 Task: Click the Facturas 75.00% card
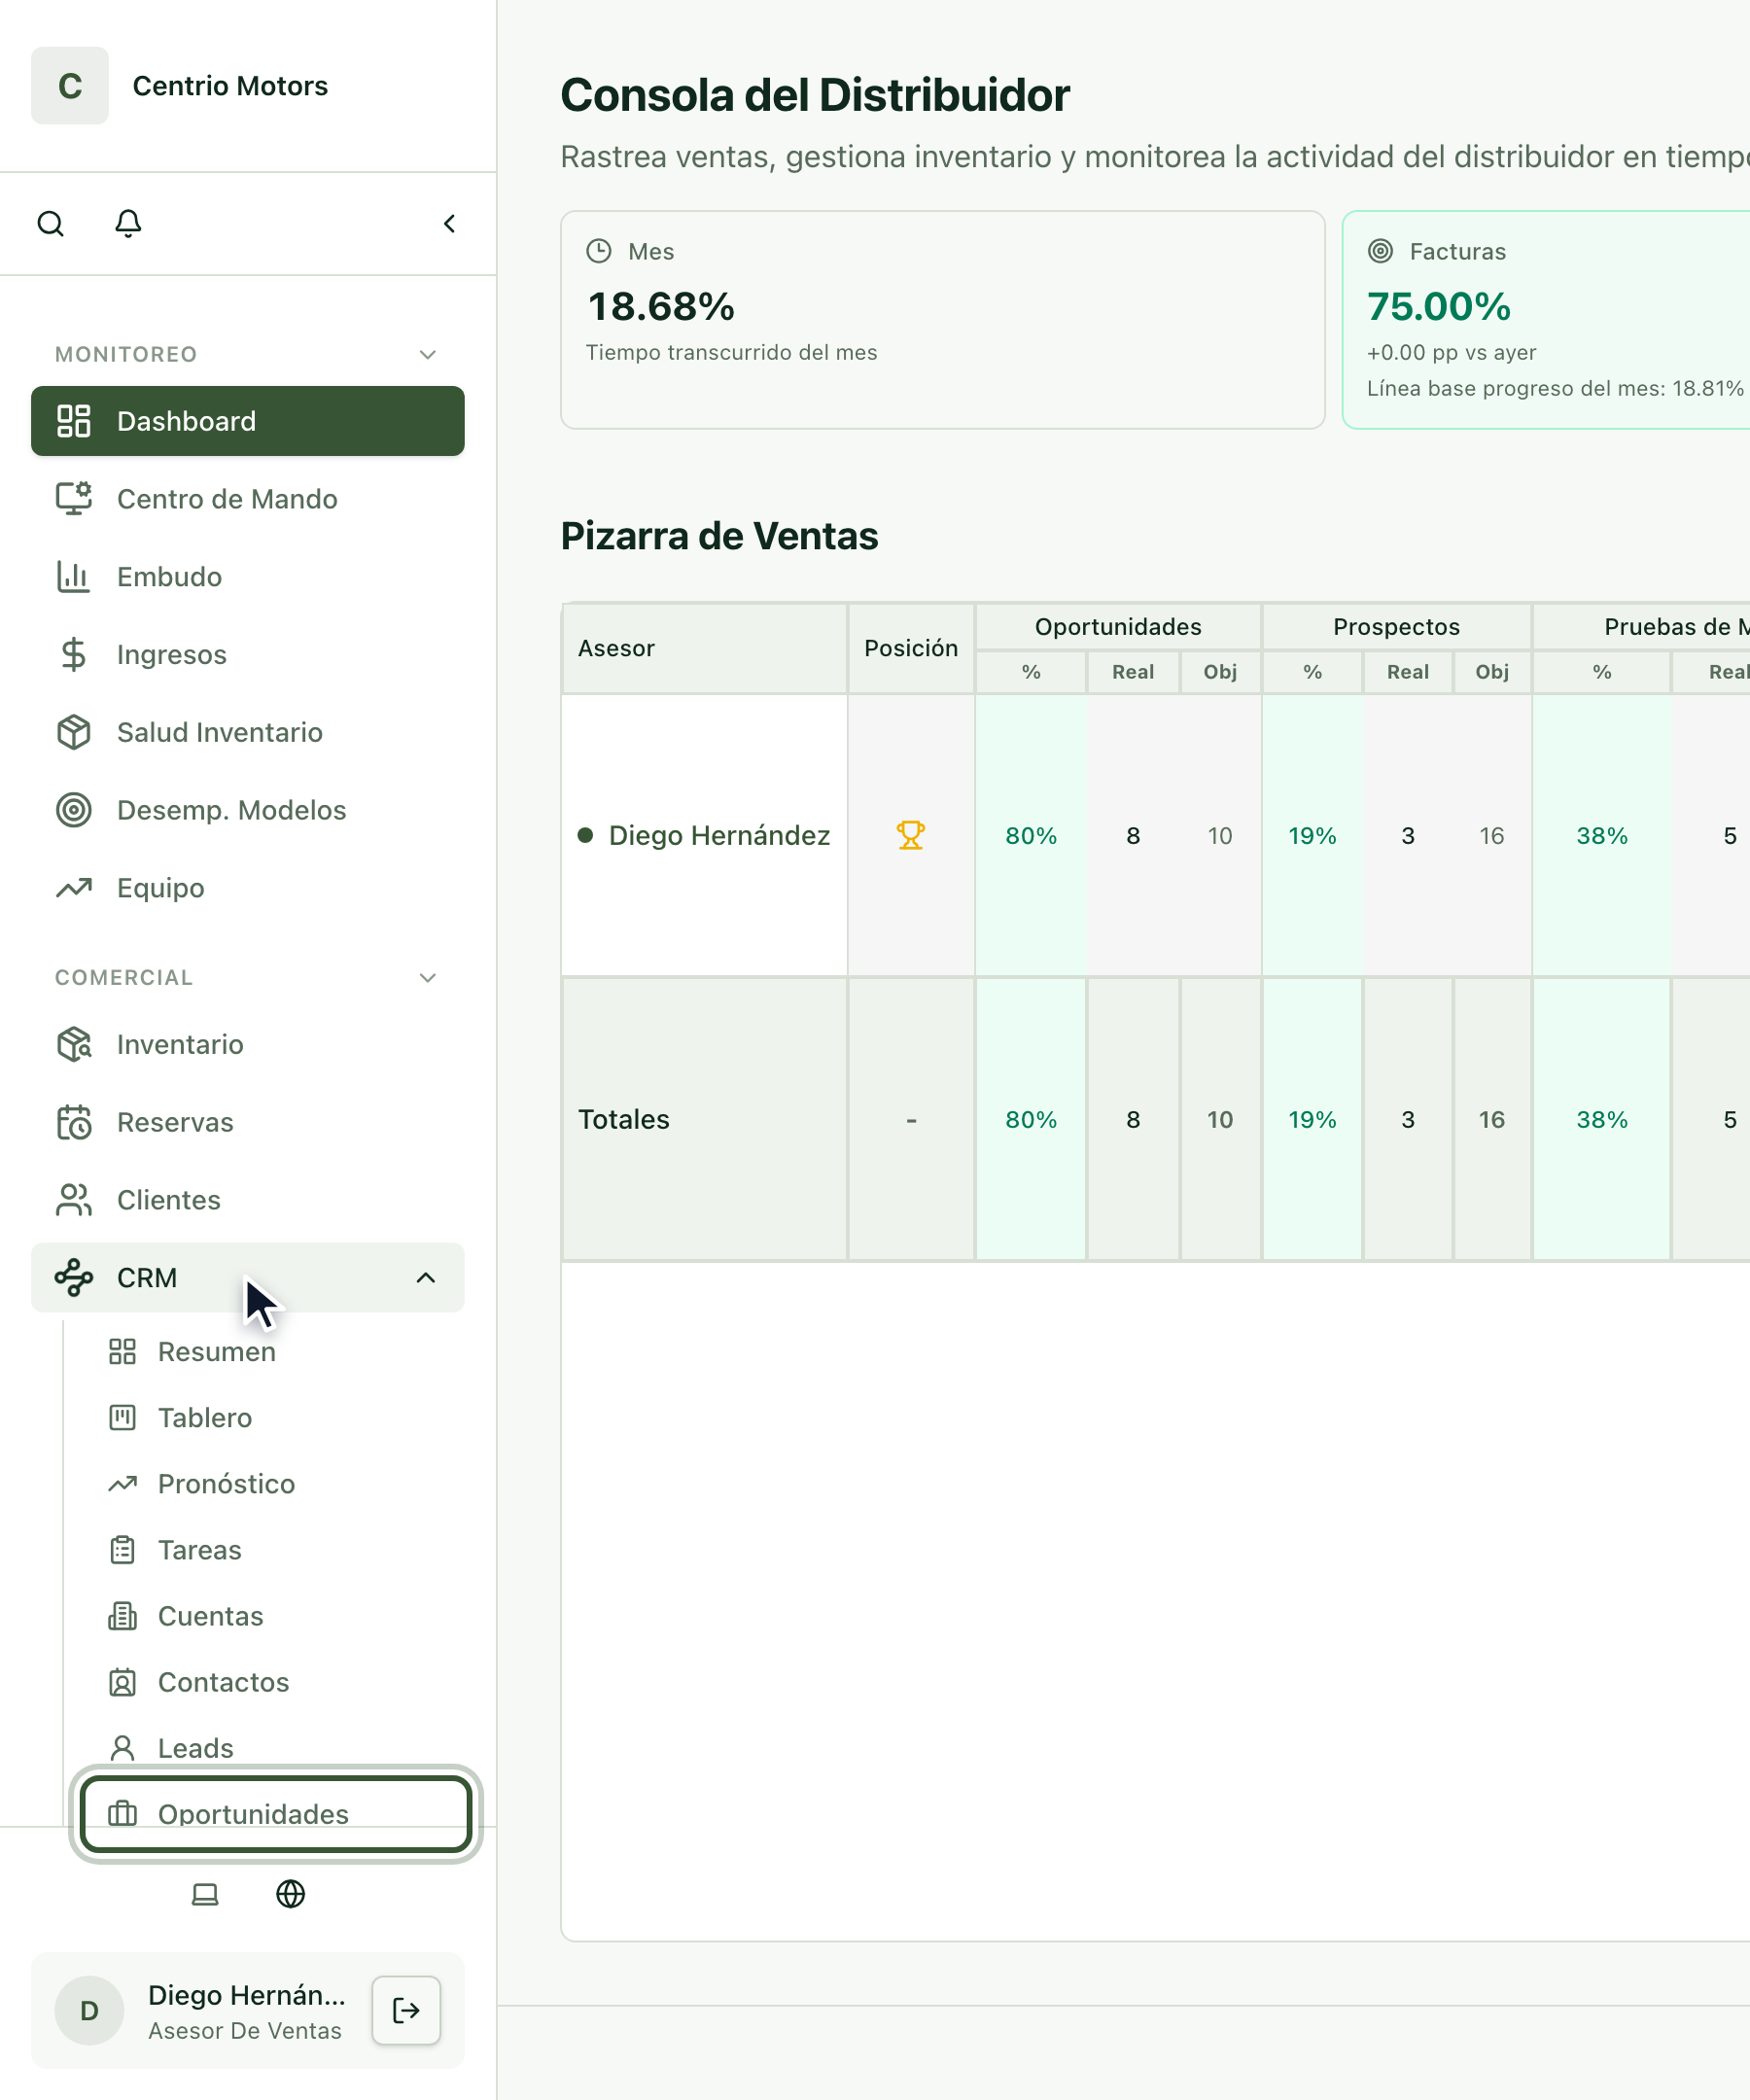click(x=1546, y=320)
